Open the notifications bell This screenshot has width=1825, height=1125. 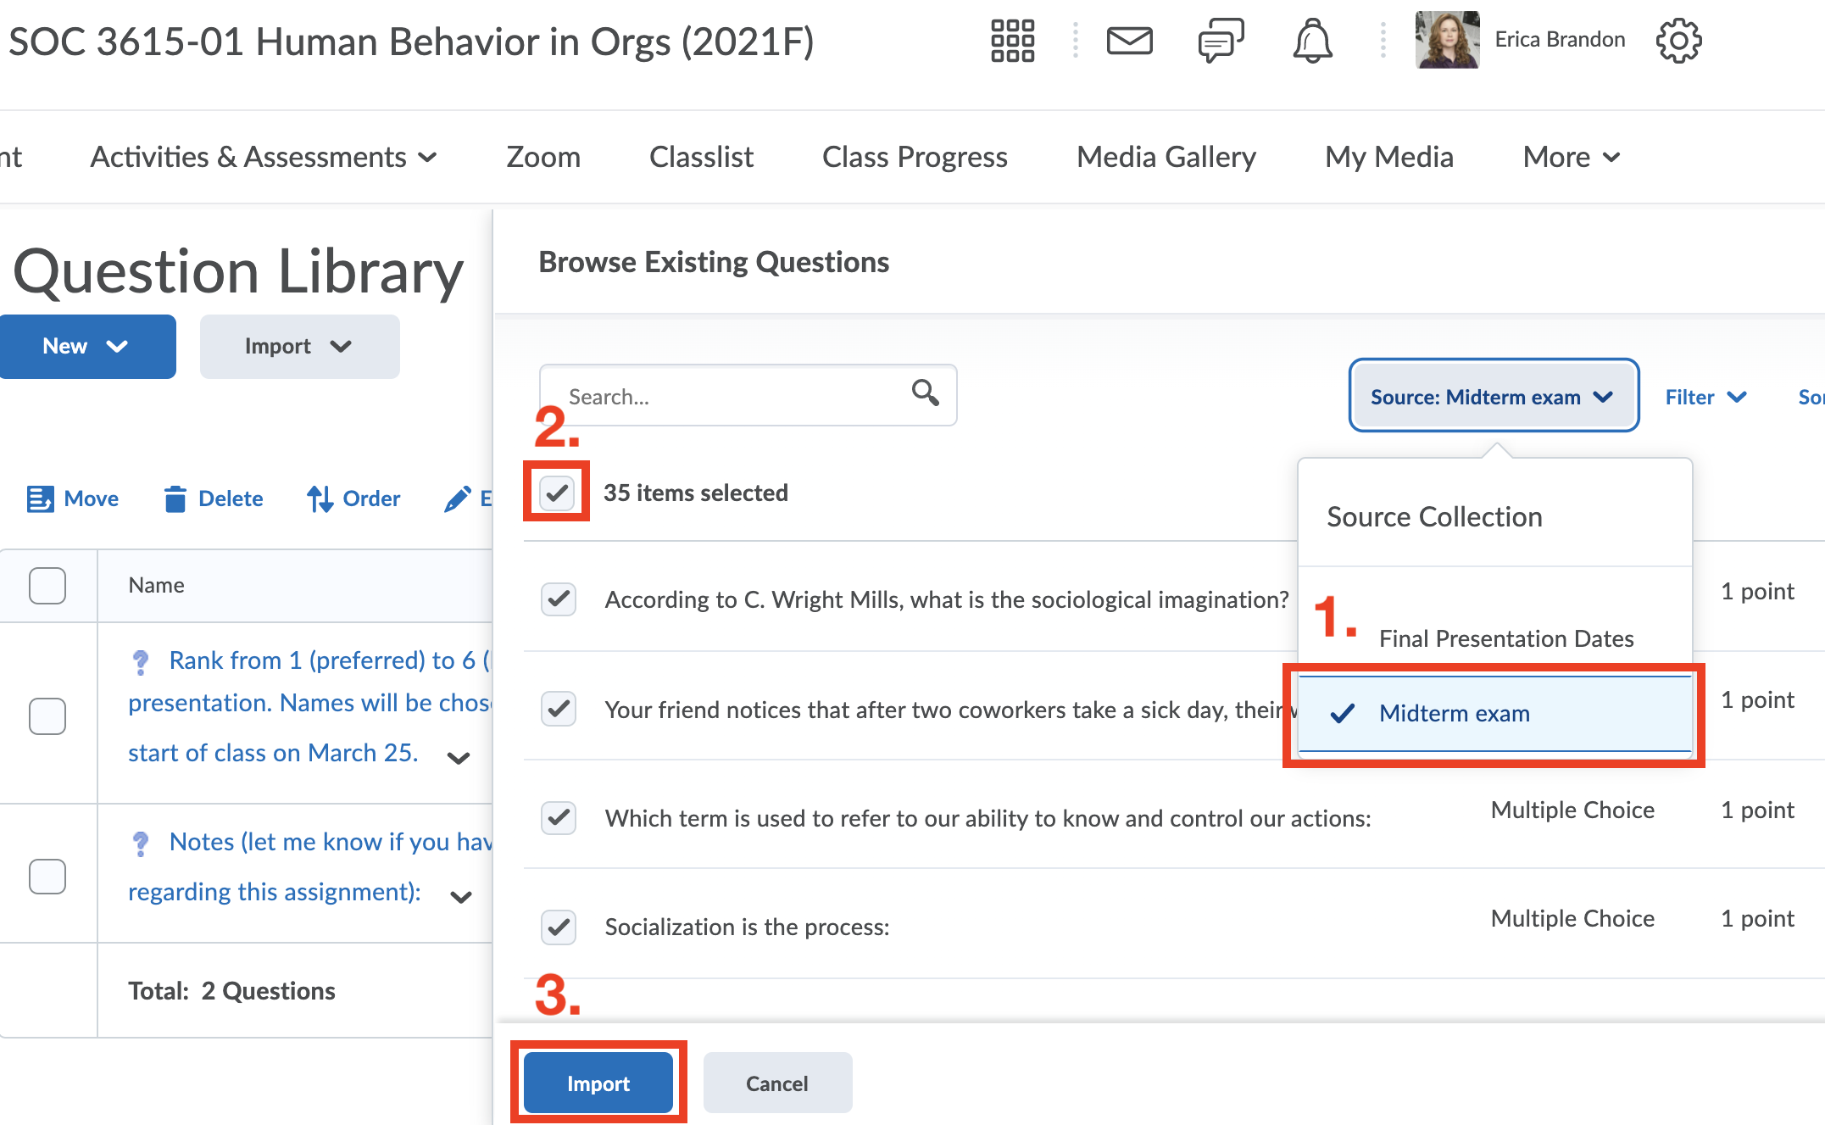click(x=1312, y=40)
